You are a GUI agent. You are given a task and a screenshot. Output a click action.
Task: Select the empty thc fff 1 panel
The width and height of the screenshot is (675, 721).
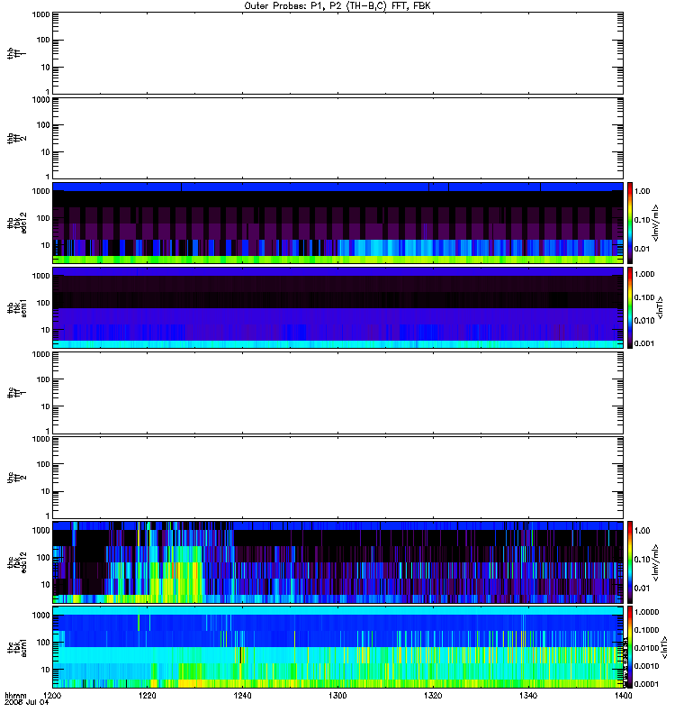click(x=338, y=393)
